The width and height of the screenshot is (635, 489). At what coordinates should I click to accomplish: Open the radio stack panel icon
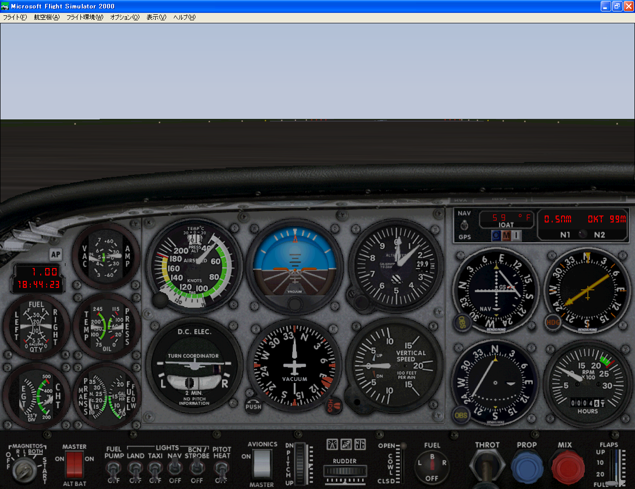(332, 444)
